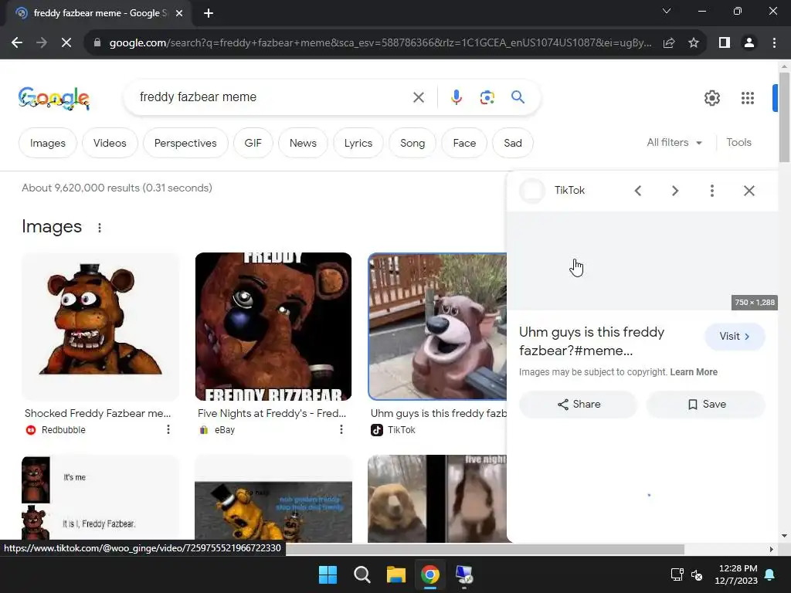Open Google quick settings gear

(x=711, y=98)
